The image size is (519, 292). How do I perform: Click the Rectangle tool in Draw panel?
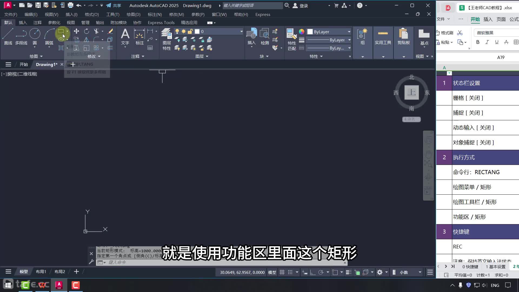61,31
